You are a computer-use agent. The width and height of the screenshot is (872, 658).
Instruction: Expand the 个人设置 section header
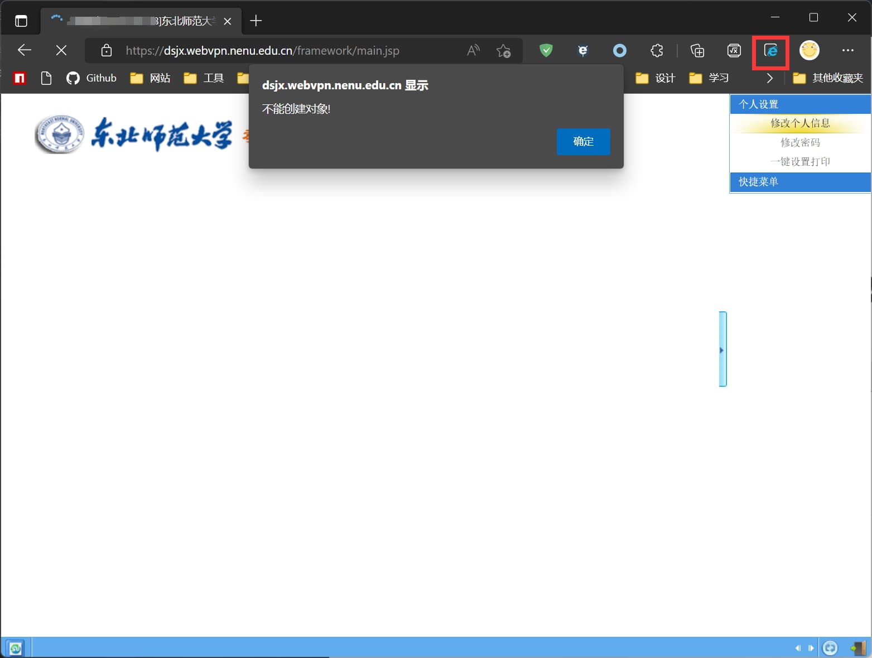click(x=800, y=104)
